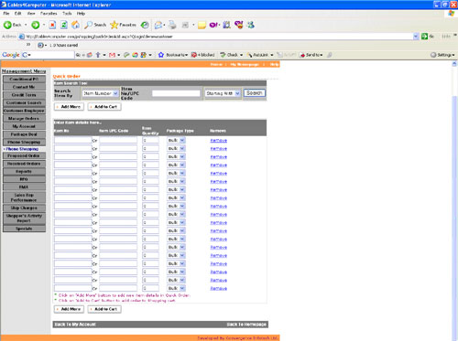This screenshot has height=341, width=458.
Task: Click the Home house icon
Action: point(76,25)
